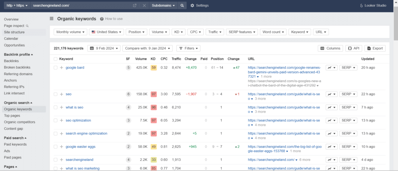The height and width of the screenshot is (171, 398).
Task: Click the search icon beside Page inspect
Action: 27,26
